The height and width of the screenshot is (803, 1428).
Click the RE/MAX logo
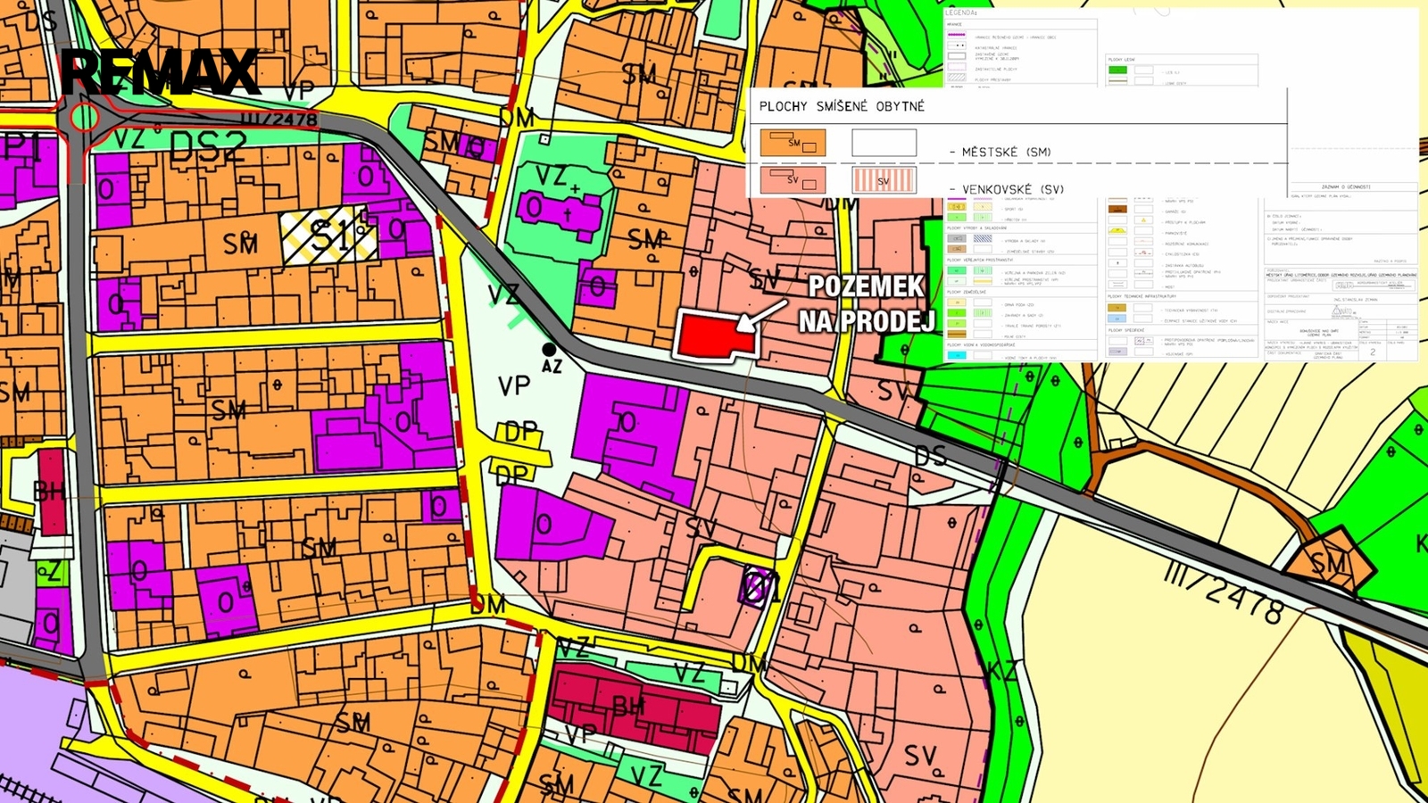tap(159, 73)
